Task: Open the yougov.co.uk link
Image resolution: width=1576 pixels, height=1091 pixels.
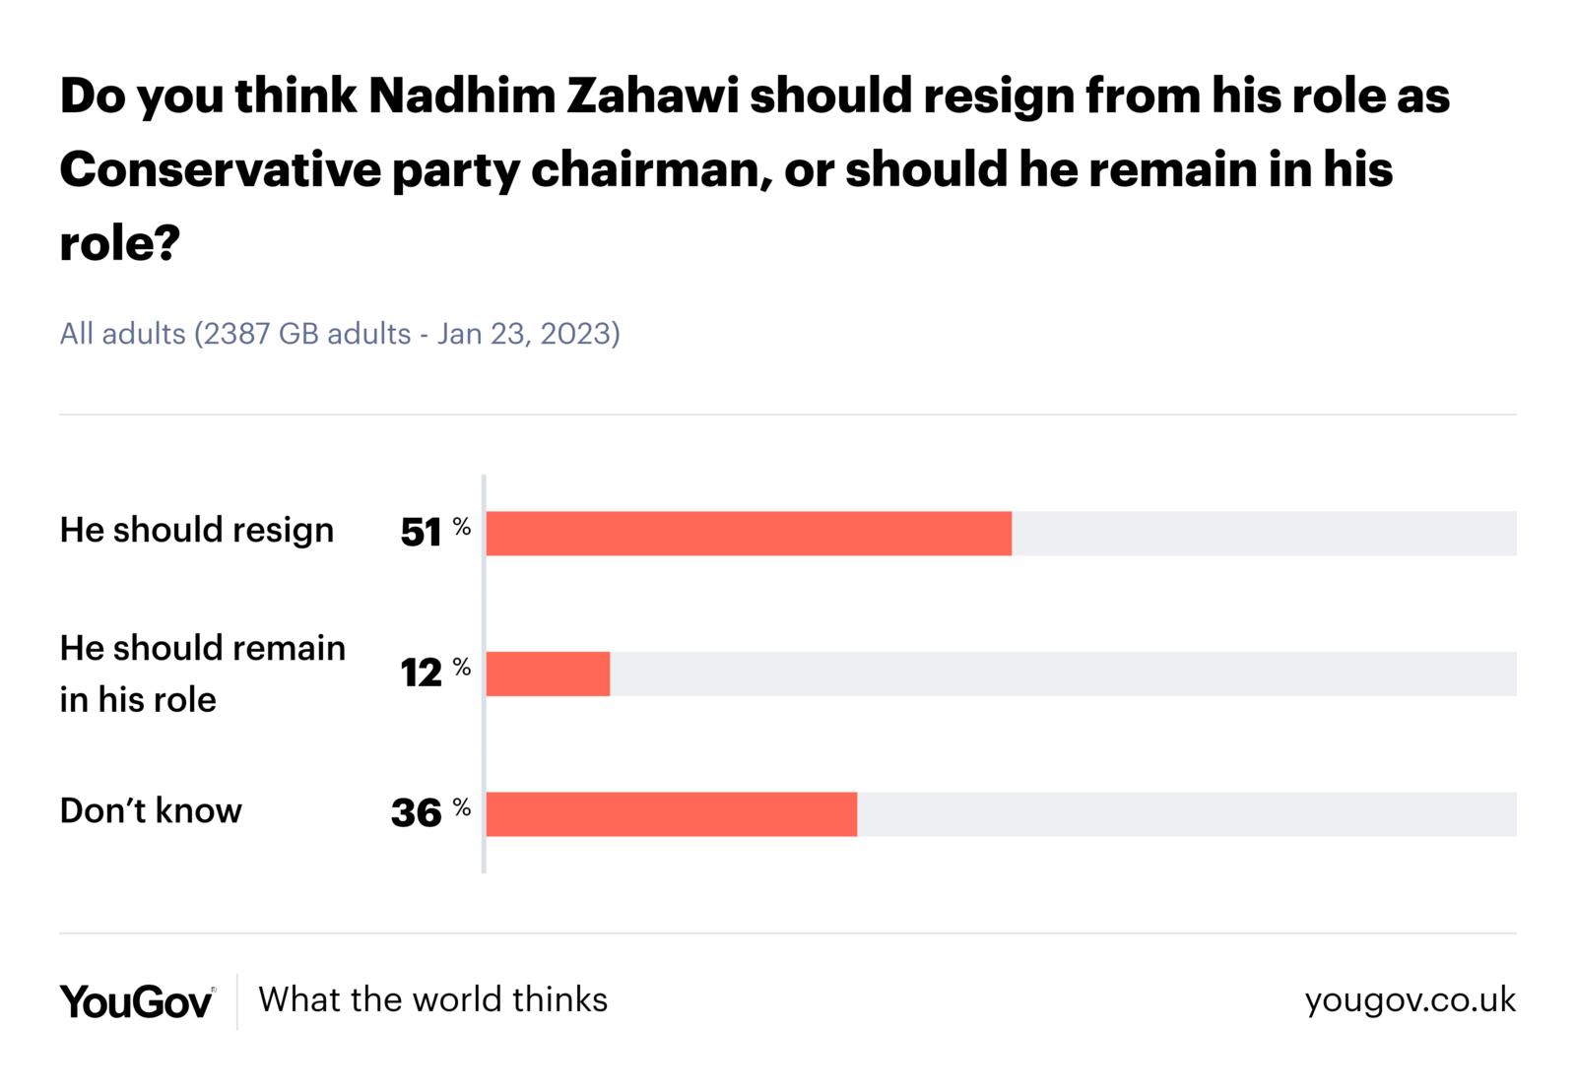Action: point(1410,1000)
